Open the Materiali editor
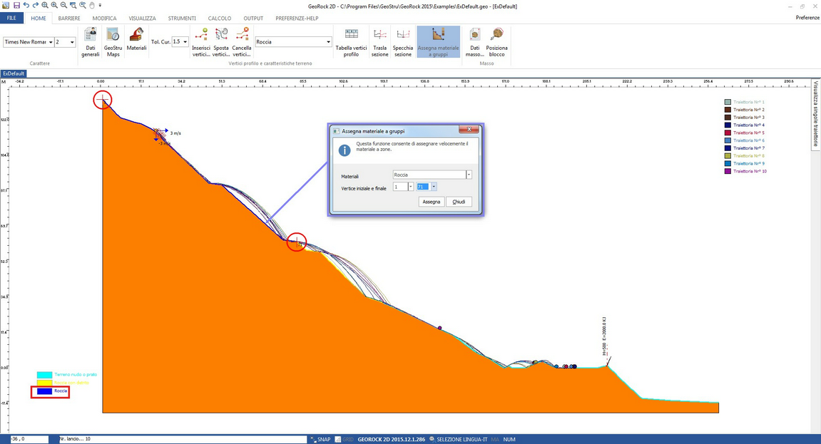821x444 pixels. [136, 42]
